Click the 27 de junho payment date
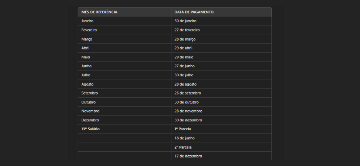 point(185,66)
